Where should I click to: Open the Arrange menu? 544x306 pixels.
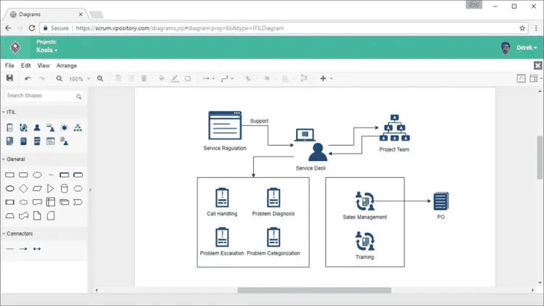(x=67, y=65)
